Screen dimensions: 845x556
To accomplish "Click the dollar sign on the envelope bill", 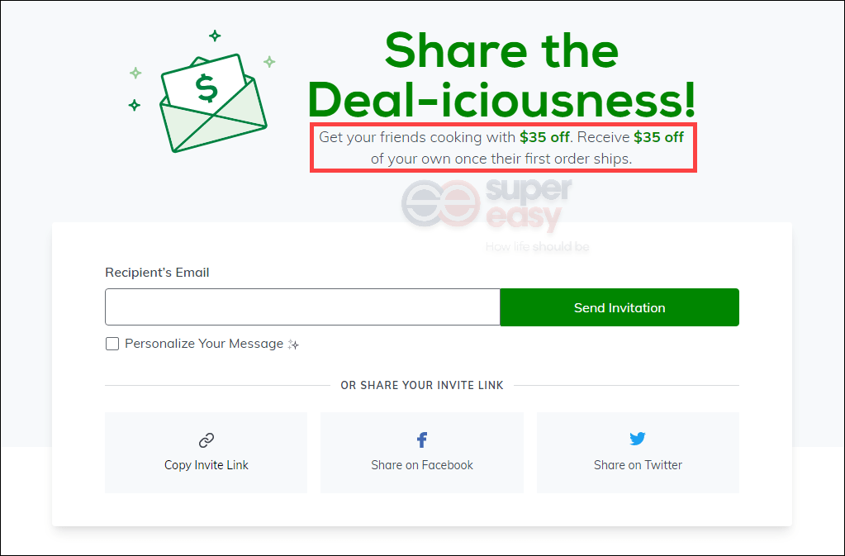I will tap(207, 88).
